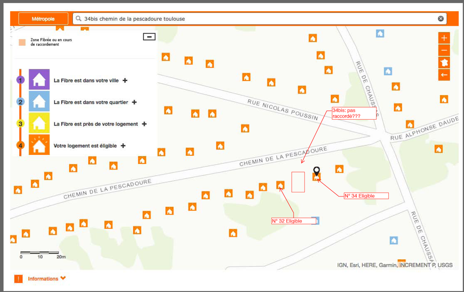Expand 'La Fibre est dans votre quartier'
This screenshot has width=464, height=292.
134,102
